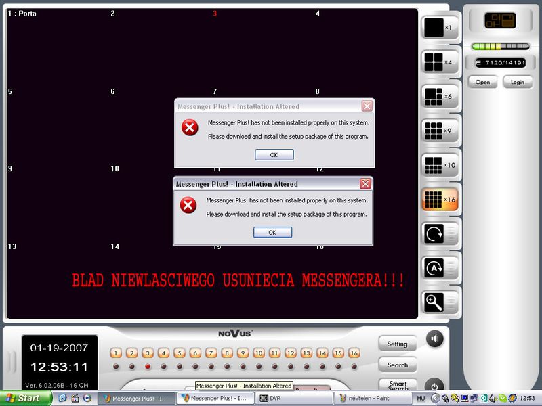Select the red camera 3 label

[215, 14]
